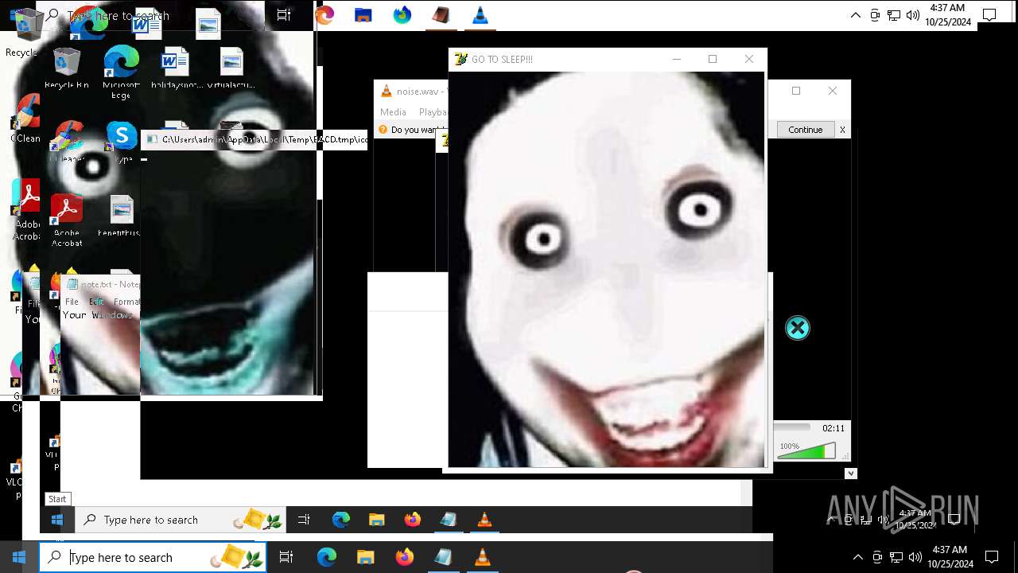This screenshot has width=1018, height=573.
Task: Open the benefitthus image file icon
Action: coord(121,216)
